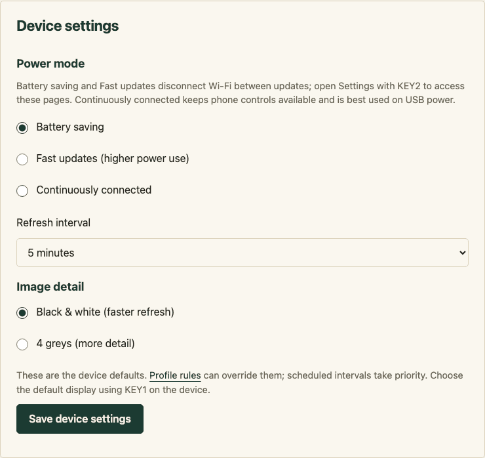This screenshot has height=458, width=485.
Task: Select Continuously connected power mode
Action: pyautogui.click(x=22, y=190)
